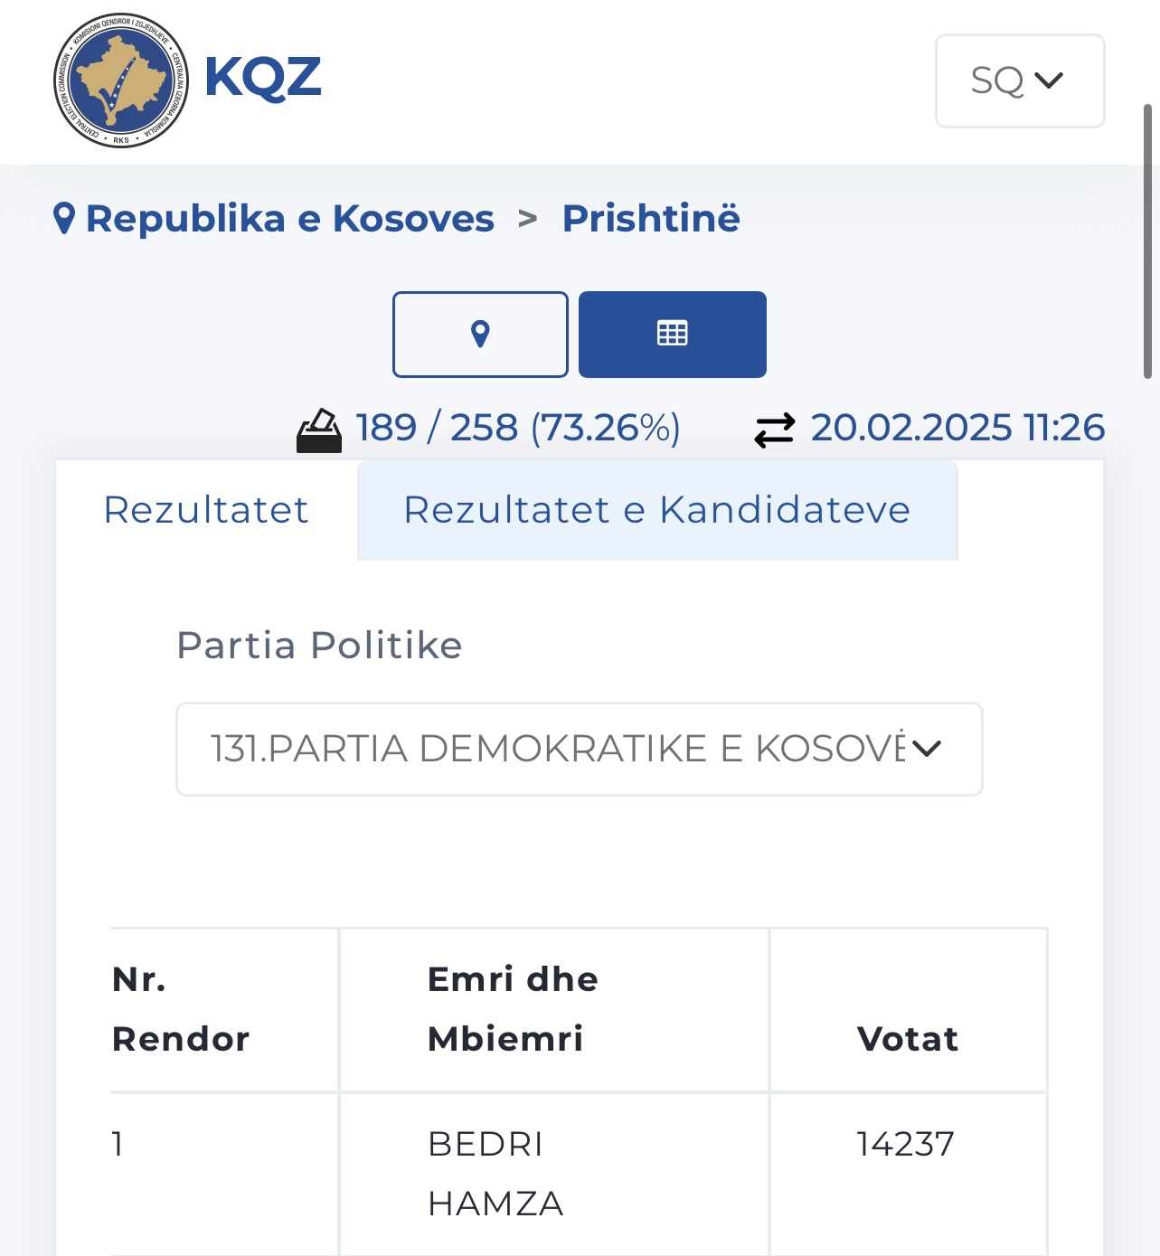1160x1256 pixels.
Task: Switch to table grid view button
Action: (672, 334)
